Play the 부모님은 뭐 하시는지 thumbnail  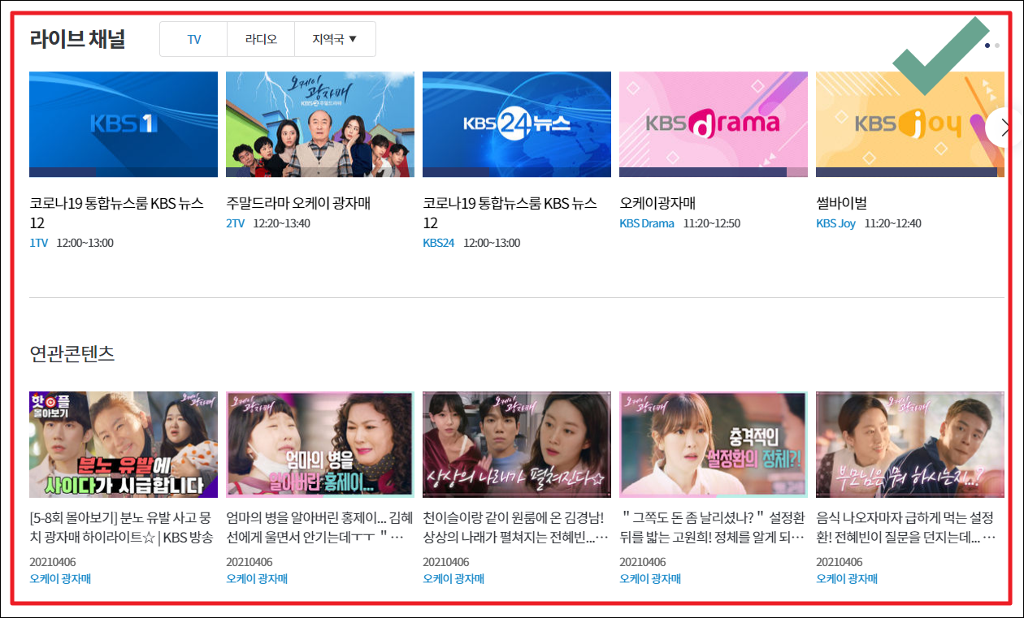pos(910,444)
